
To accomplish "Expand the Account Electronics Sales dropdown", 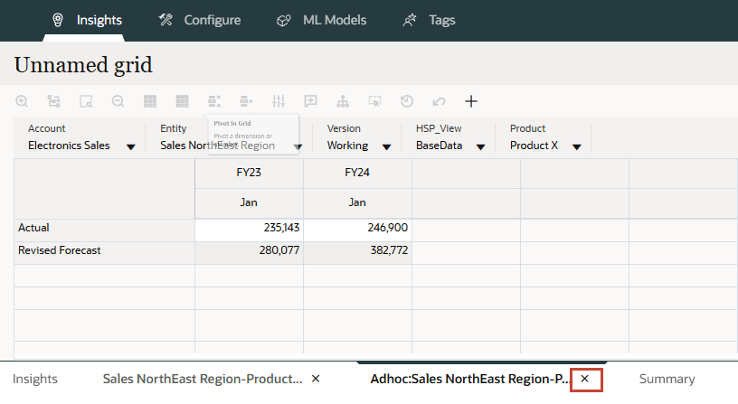I will (131, 146).
